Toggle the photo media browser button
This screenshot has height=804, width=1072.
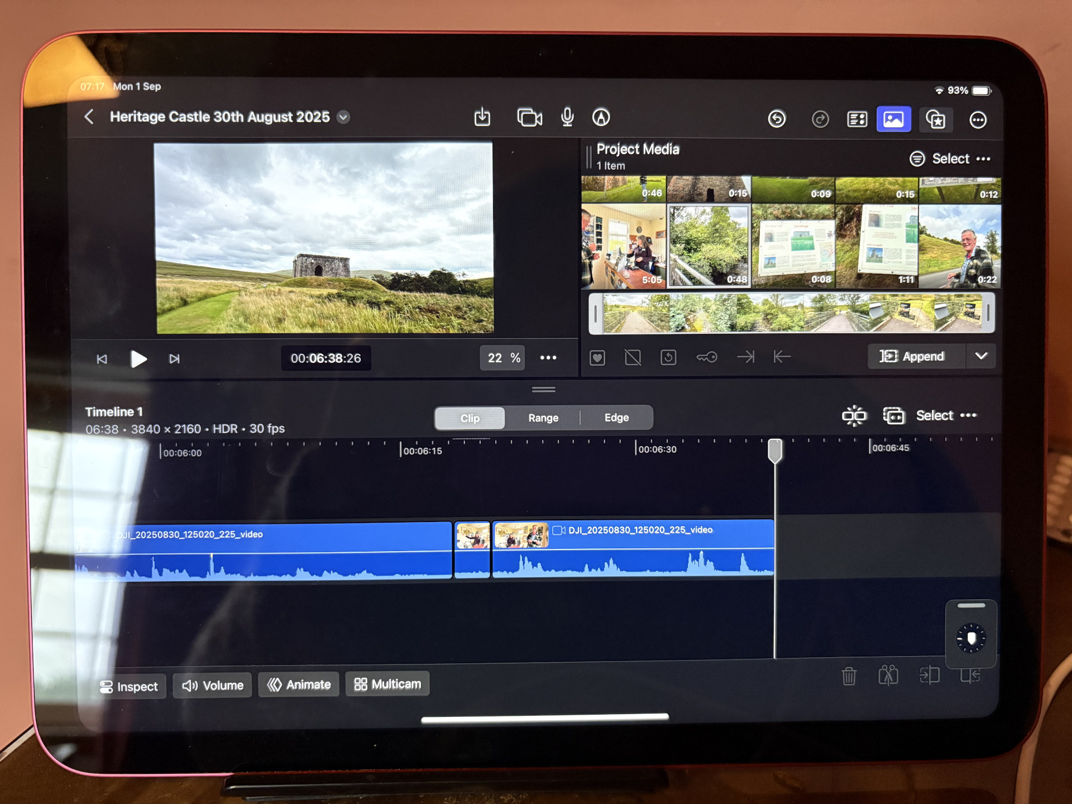(893, 119)
